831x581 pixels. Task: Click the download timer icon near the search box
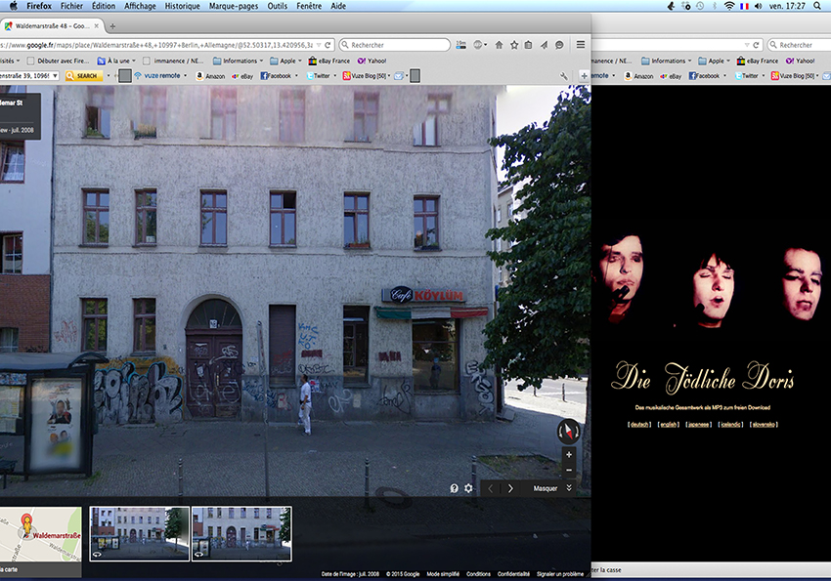pos(461,45)
